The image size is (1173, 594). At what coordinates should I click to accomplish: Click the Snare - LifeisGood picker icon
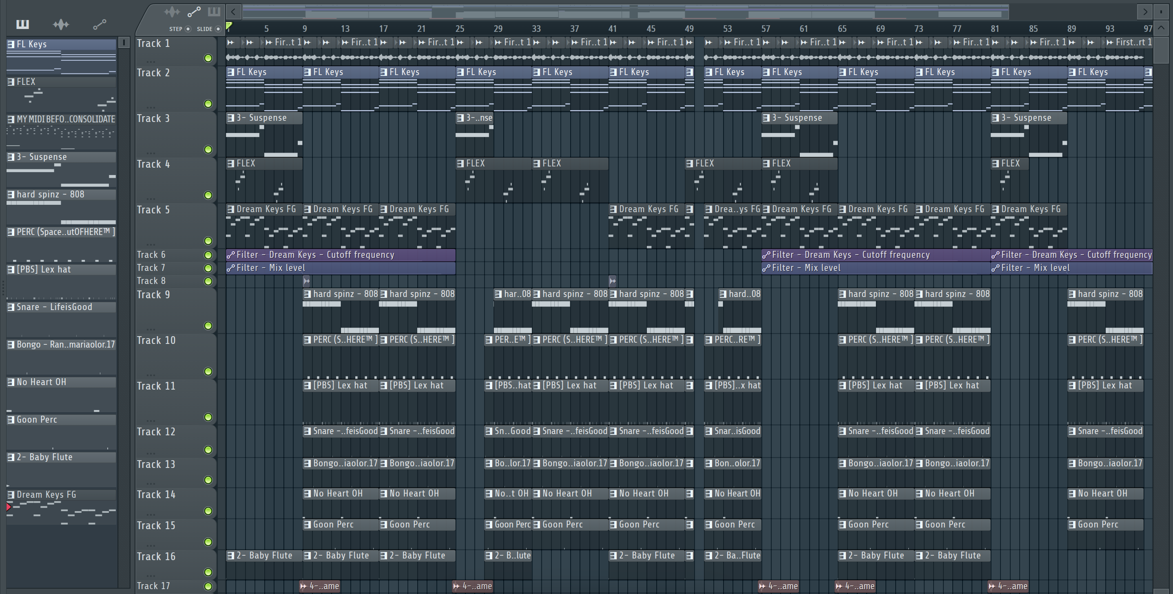pos(11,307)
